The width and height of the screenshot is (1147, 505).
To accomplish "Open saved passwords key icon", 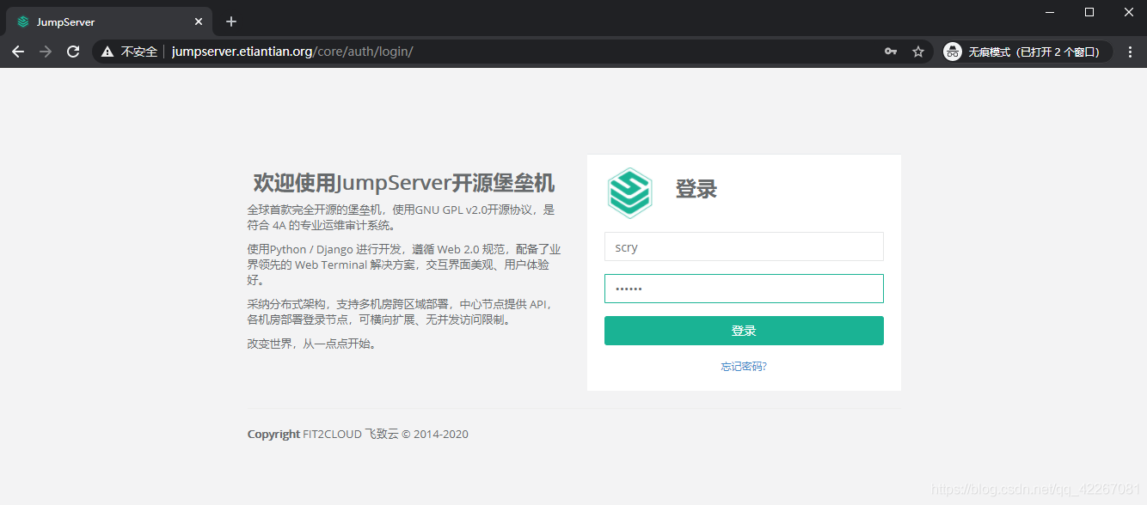I will (x=891, y=52).
